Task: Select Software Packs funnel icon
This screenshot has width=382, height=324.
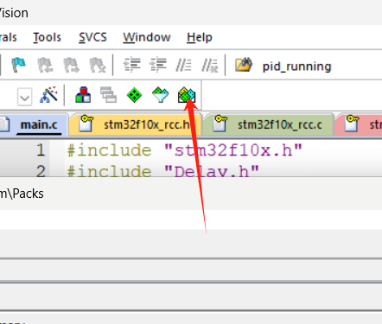Action: click(x=160, y=95)
